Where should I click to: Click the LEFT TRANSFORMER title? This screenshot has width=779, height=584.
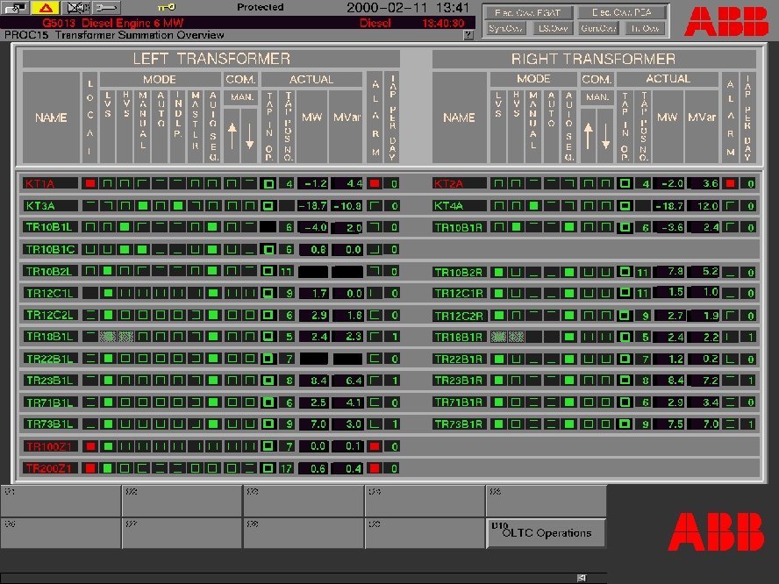211,59
